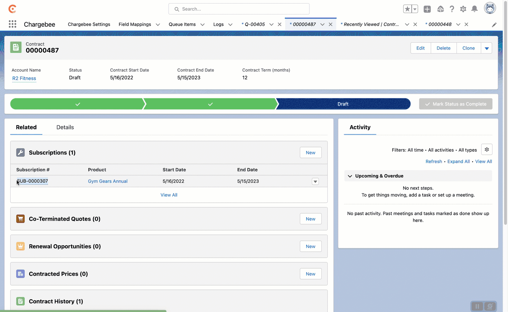Image resolution: width=508 pixels, height=312 pixels.
Task: Open the App Launcher grid icon
Action: pos(12,24)
